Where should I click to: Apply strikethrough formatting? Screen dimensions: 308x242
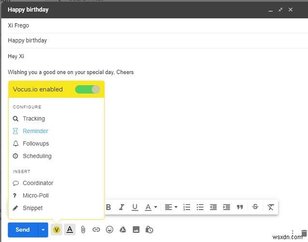255,207
